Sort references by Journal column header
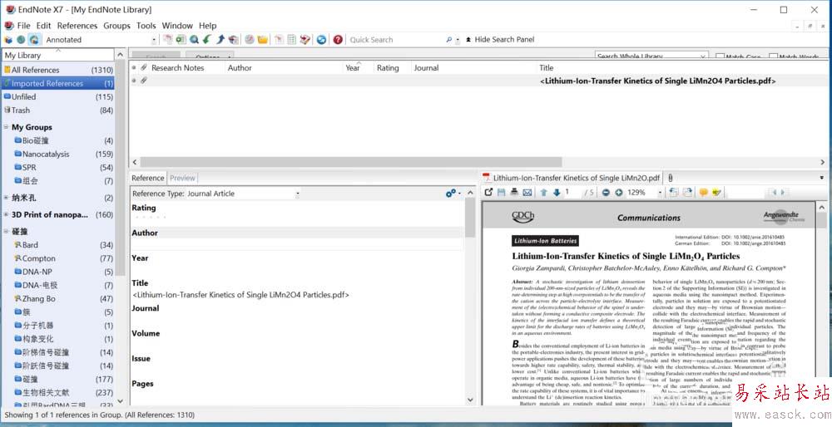 [473, 68]
